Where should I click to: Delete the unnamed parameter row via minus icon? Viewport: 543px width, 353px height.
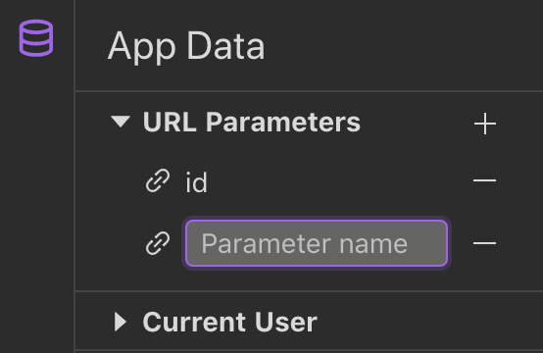(x=485, y=243)
